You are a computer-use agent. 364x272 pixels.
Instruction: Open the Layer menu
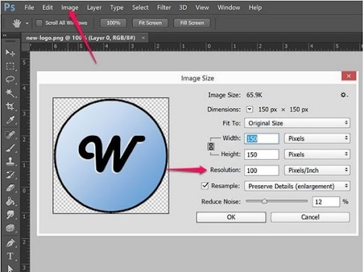coord(94,8)
